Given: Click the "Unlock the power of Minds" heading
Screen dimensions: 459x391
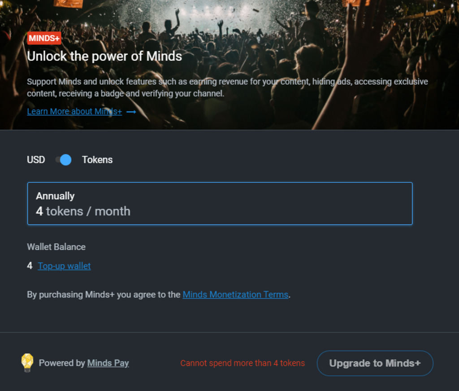Looking at the screenshot, I should tap(104, 56).
